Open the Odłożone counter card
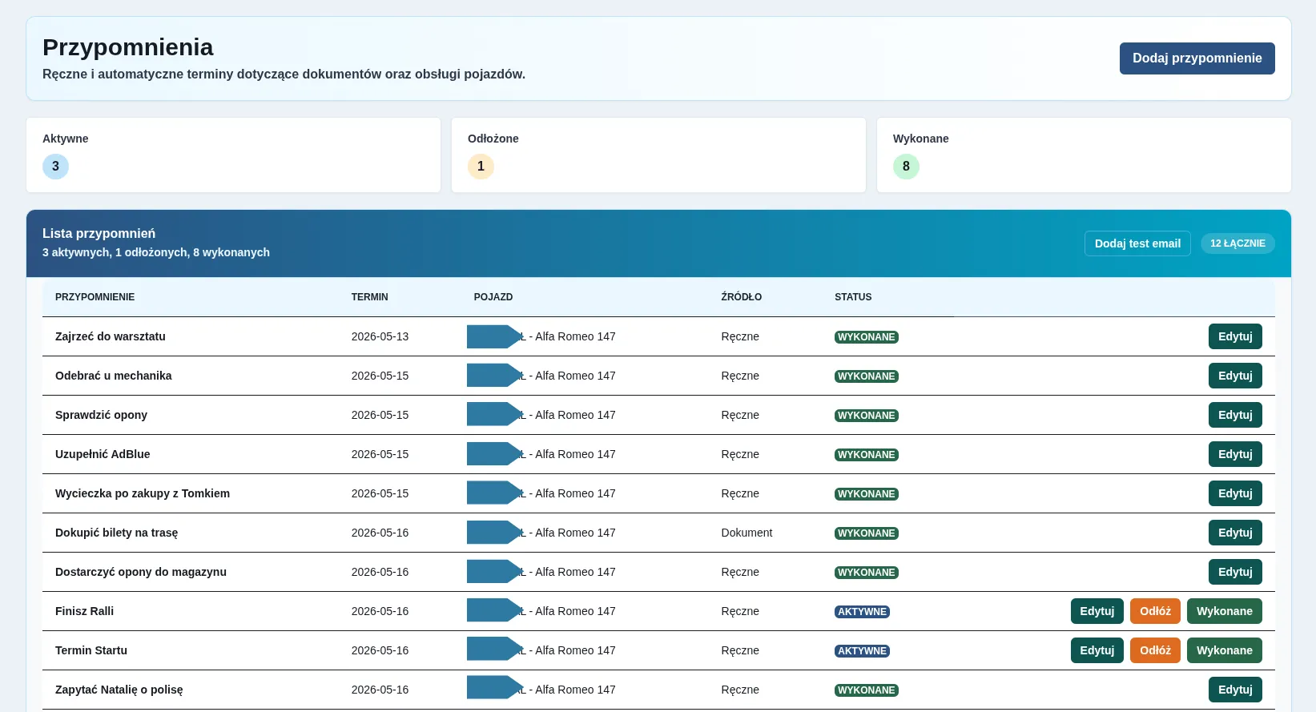This screenshot has height=712, width=1316. pos(658,155)
